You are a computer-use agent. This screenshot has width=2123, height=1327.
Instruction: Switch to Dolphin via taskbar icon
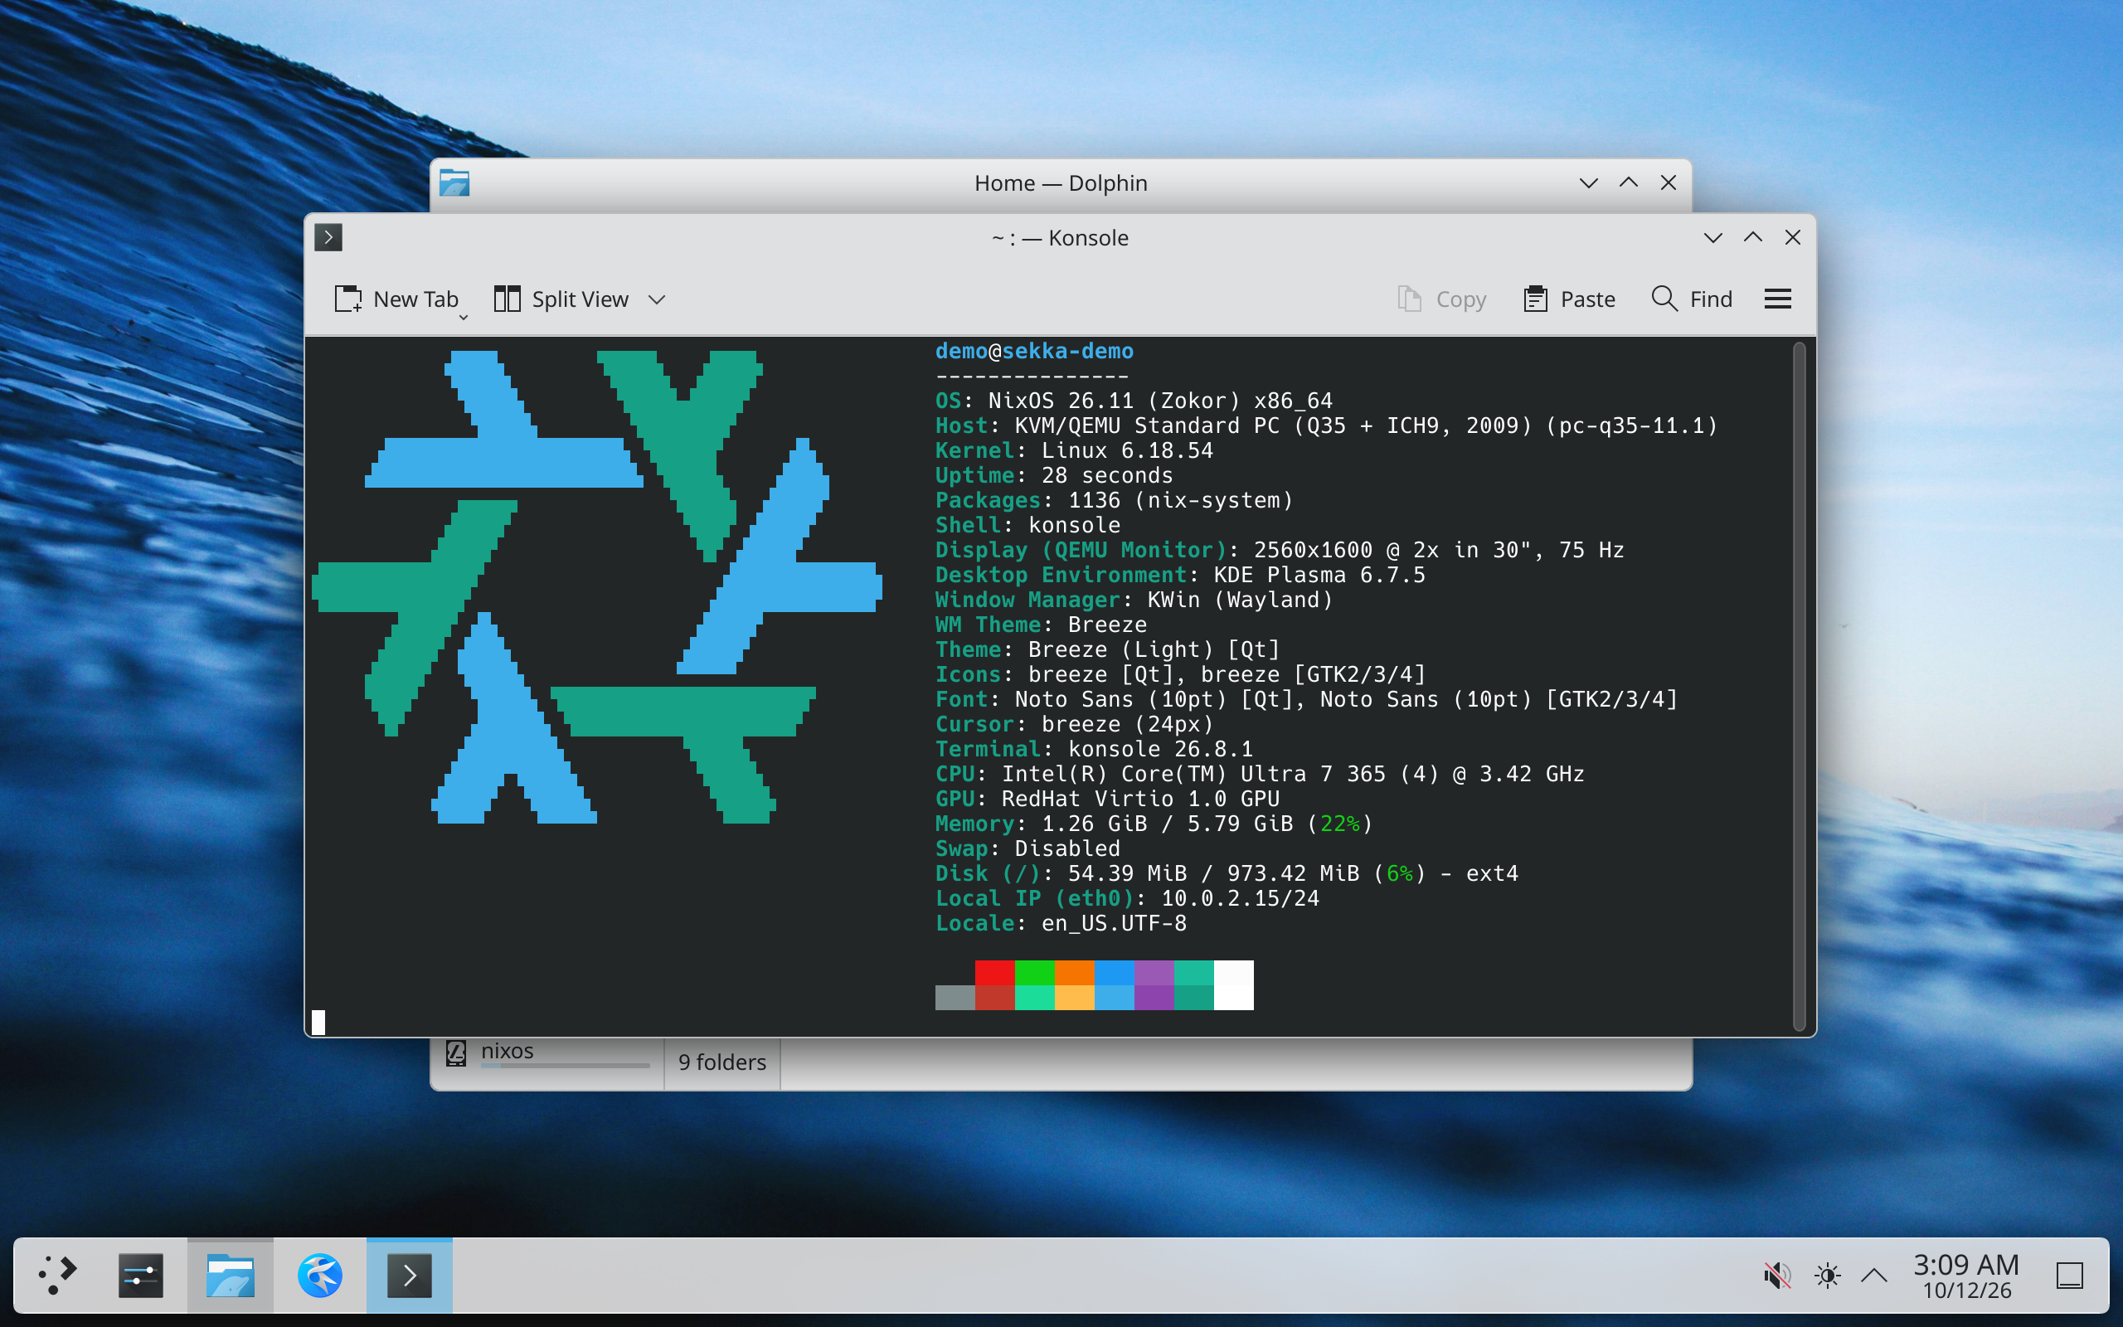(230, 1276)
